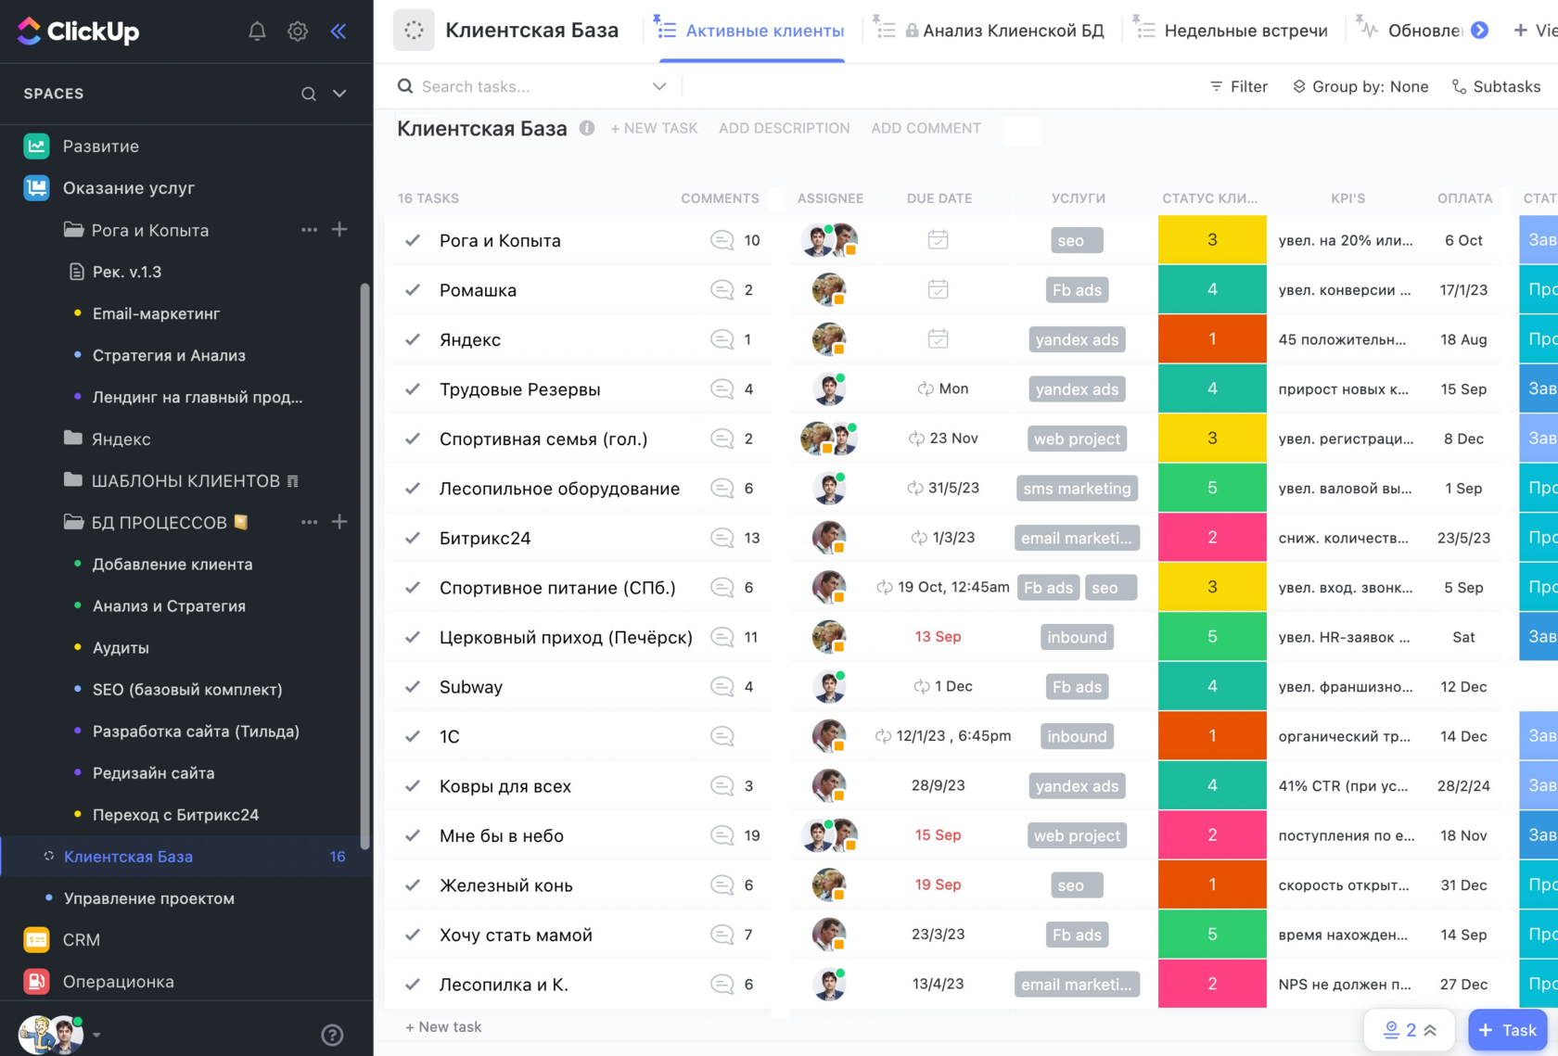The width and height of the screenshot is (1558, 1056).
Task: Add item to Рога и Копыта folder
Action: [339, 229]
